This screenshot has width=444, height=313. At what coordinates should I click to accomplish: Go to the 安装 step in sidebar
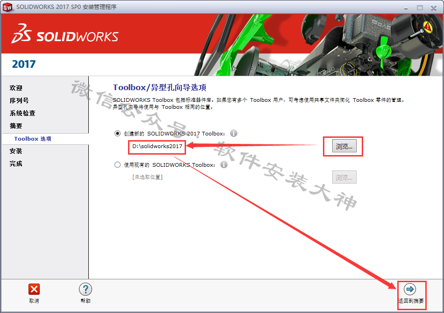click(x=16, y=151)
